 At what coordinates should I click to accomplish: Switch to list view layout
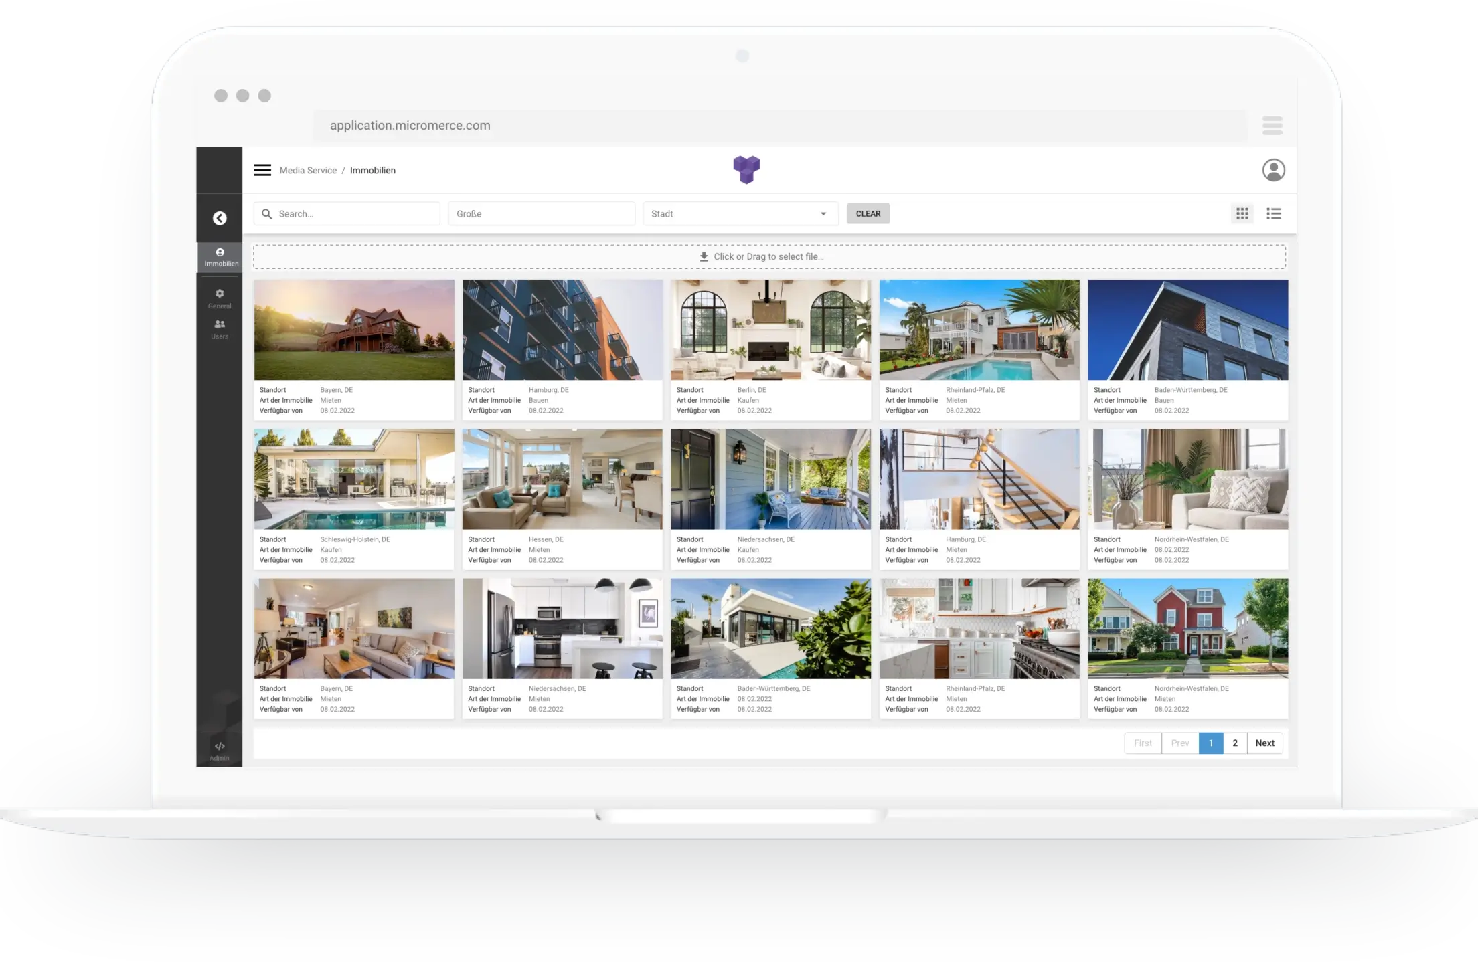coord(1273,213)
